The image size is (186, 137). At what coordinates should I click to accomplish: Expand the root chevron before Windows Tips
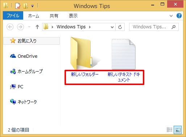(53, 27)
